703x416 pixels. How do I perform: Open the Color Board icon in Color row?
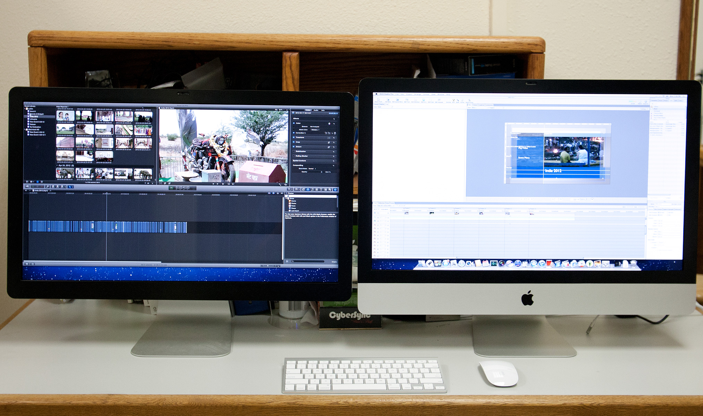coord(329,124)
